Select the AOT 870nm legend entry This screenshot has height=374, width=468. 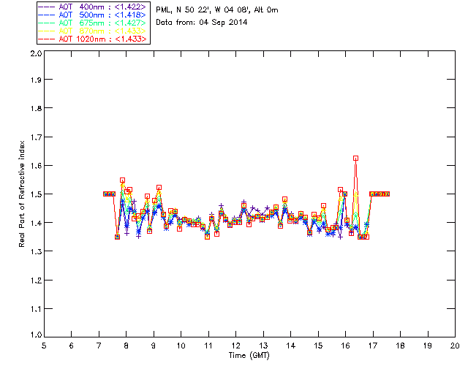(x=93, y=31)
